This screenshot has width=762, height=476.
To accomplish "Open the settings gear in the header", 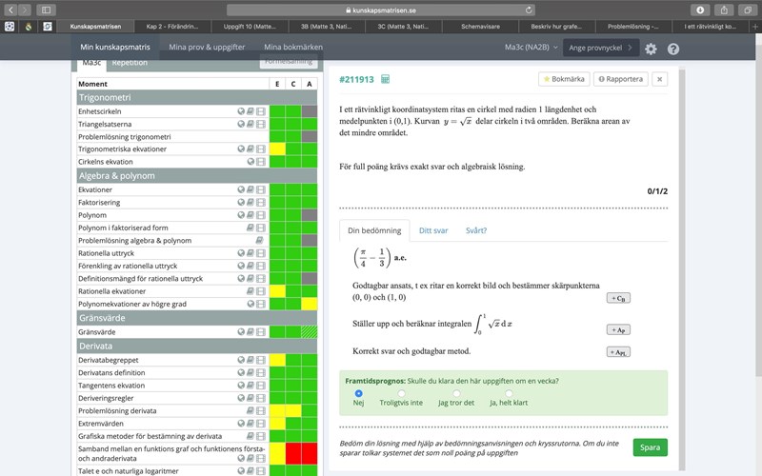I will tap(651, 48).
